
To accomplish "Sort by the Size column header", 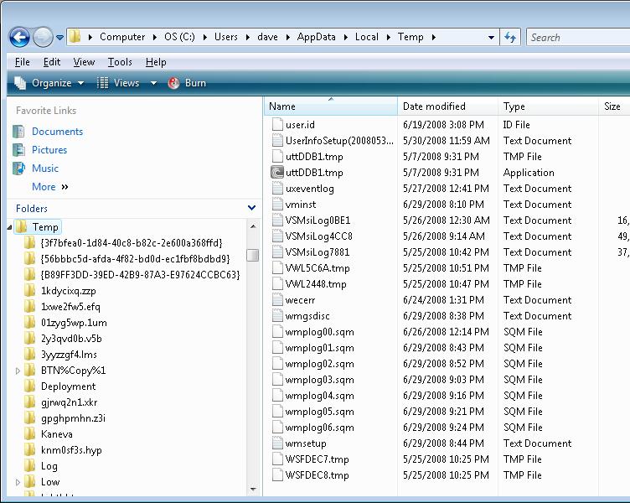I will [614, 106].
